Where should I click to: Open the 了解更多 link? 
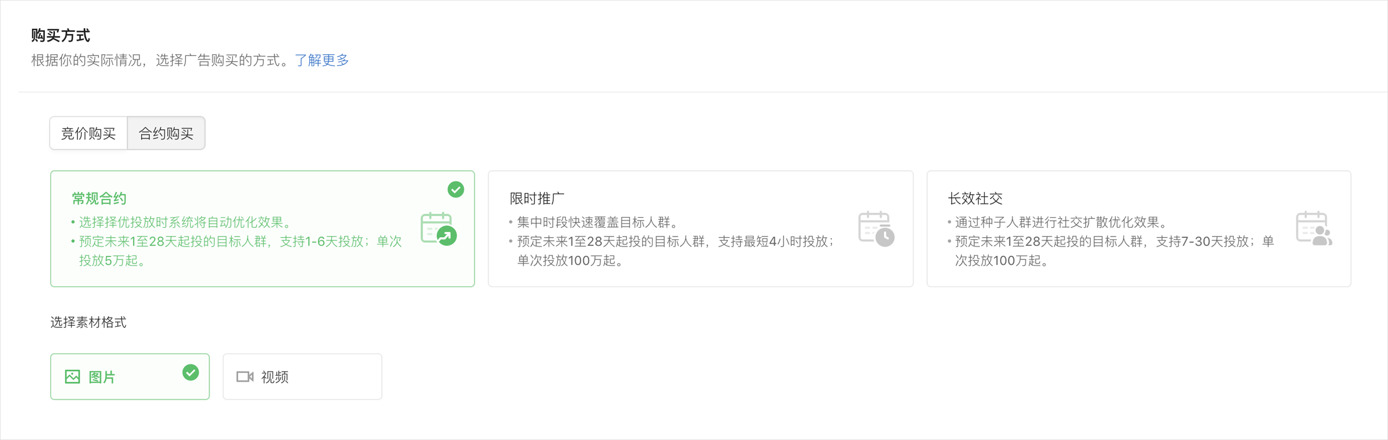pos(322,60)
